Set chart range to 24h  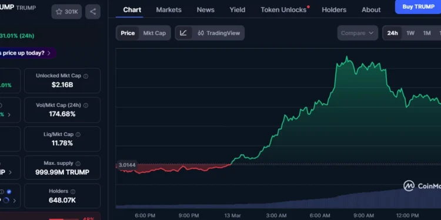point(392,33)
